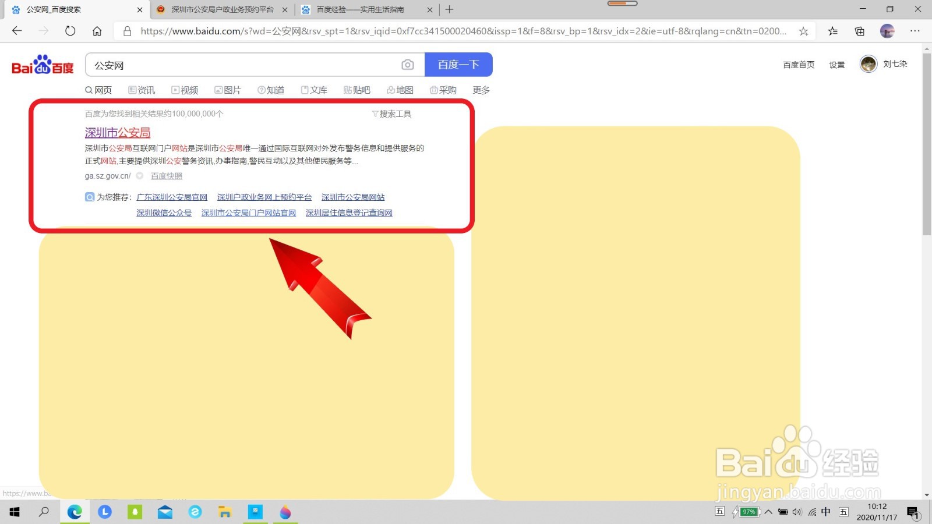Open the 刘七染 username link

pos(895,64)
